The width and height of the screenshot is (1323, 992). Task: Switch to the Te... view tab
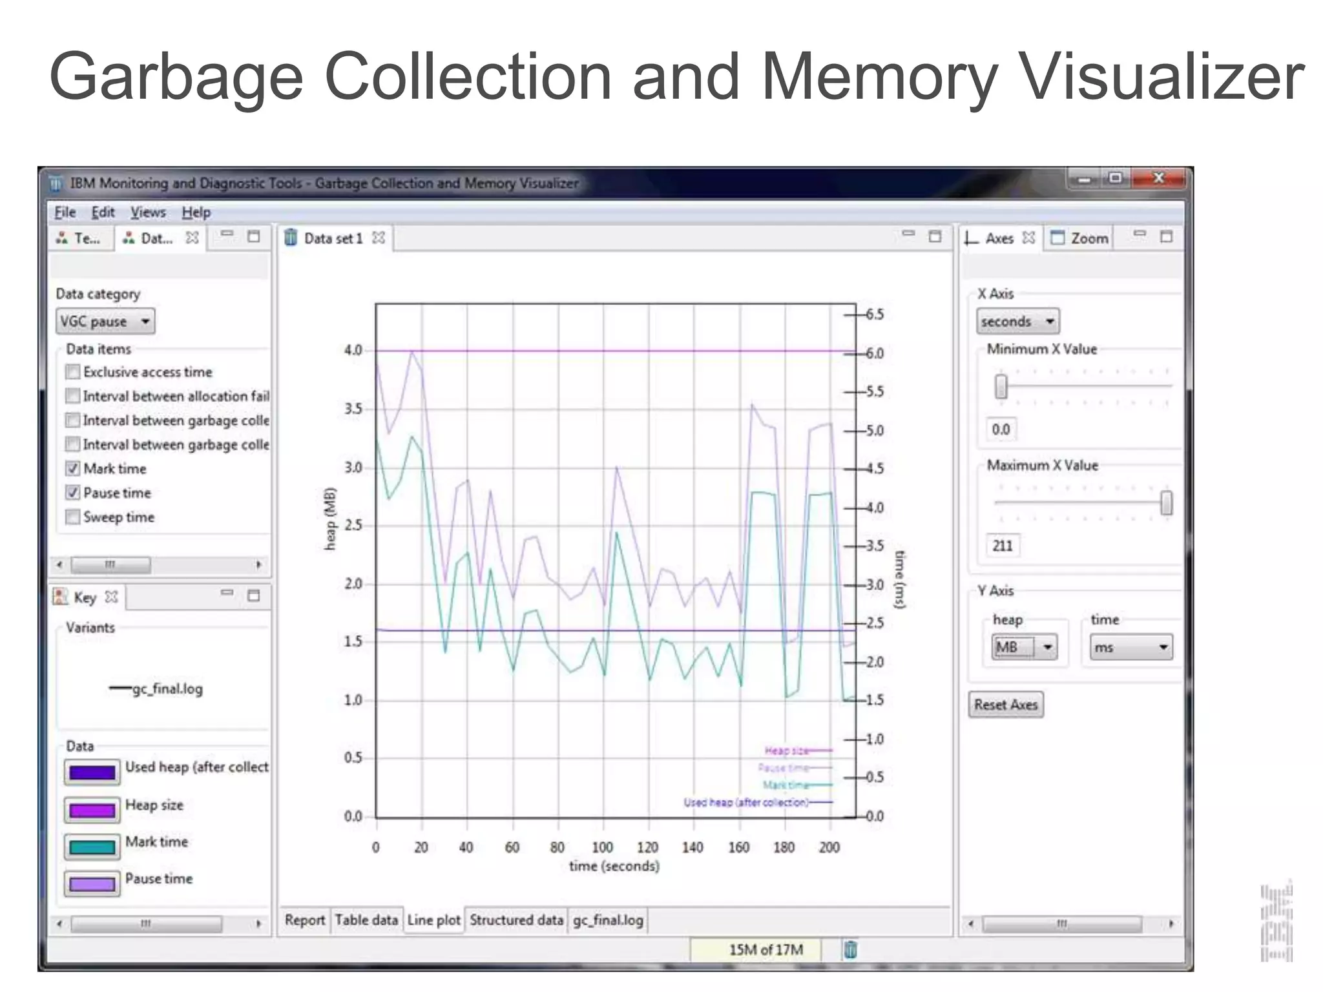79,238
